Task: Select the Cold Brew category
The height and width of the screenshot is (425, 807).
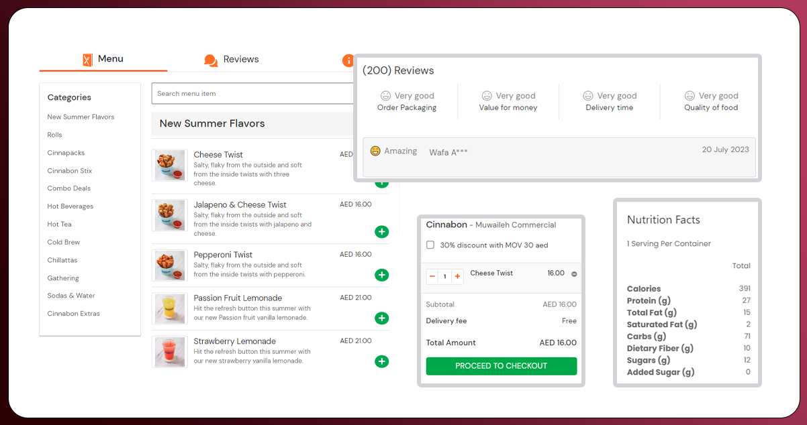Action: pyautogui.click(x=63, y=242)
